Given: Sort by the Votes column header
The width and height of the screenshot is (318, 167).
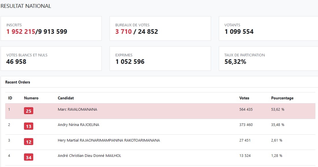Looking at the screenshot, I should coord(244,98).
